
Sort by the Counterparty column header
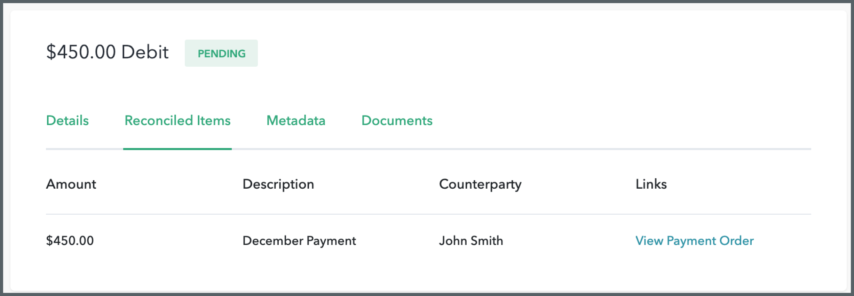tap(480, 184)
